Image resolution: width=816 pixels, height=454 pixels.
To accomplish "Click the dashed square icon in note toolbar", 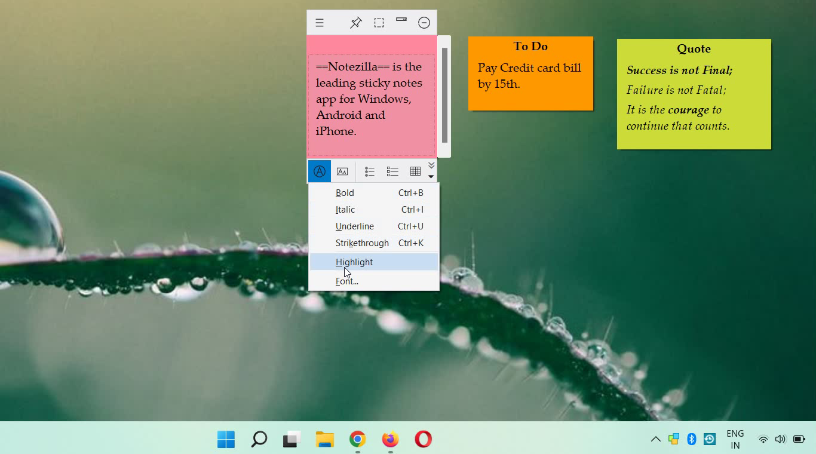I will click(379, 23).
